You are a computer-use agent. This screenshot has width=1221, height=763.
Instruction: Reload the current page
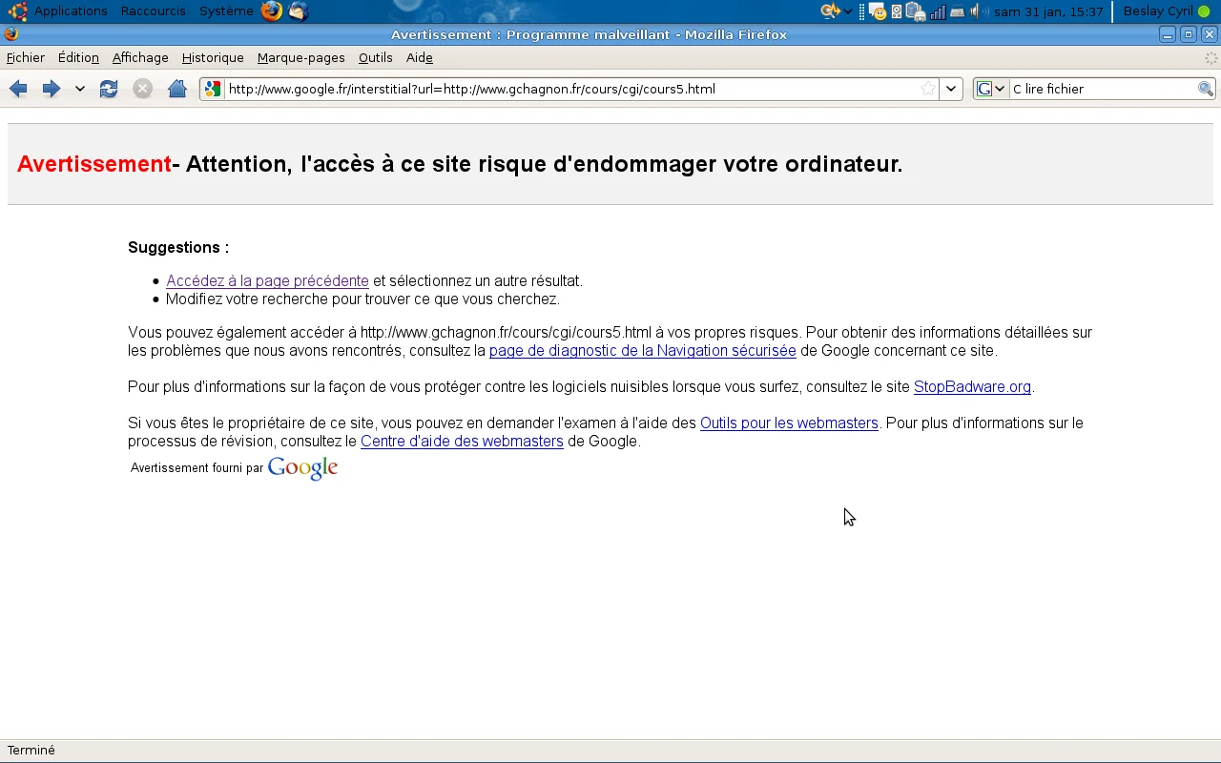[109, 89]
